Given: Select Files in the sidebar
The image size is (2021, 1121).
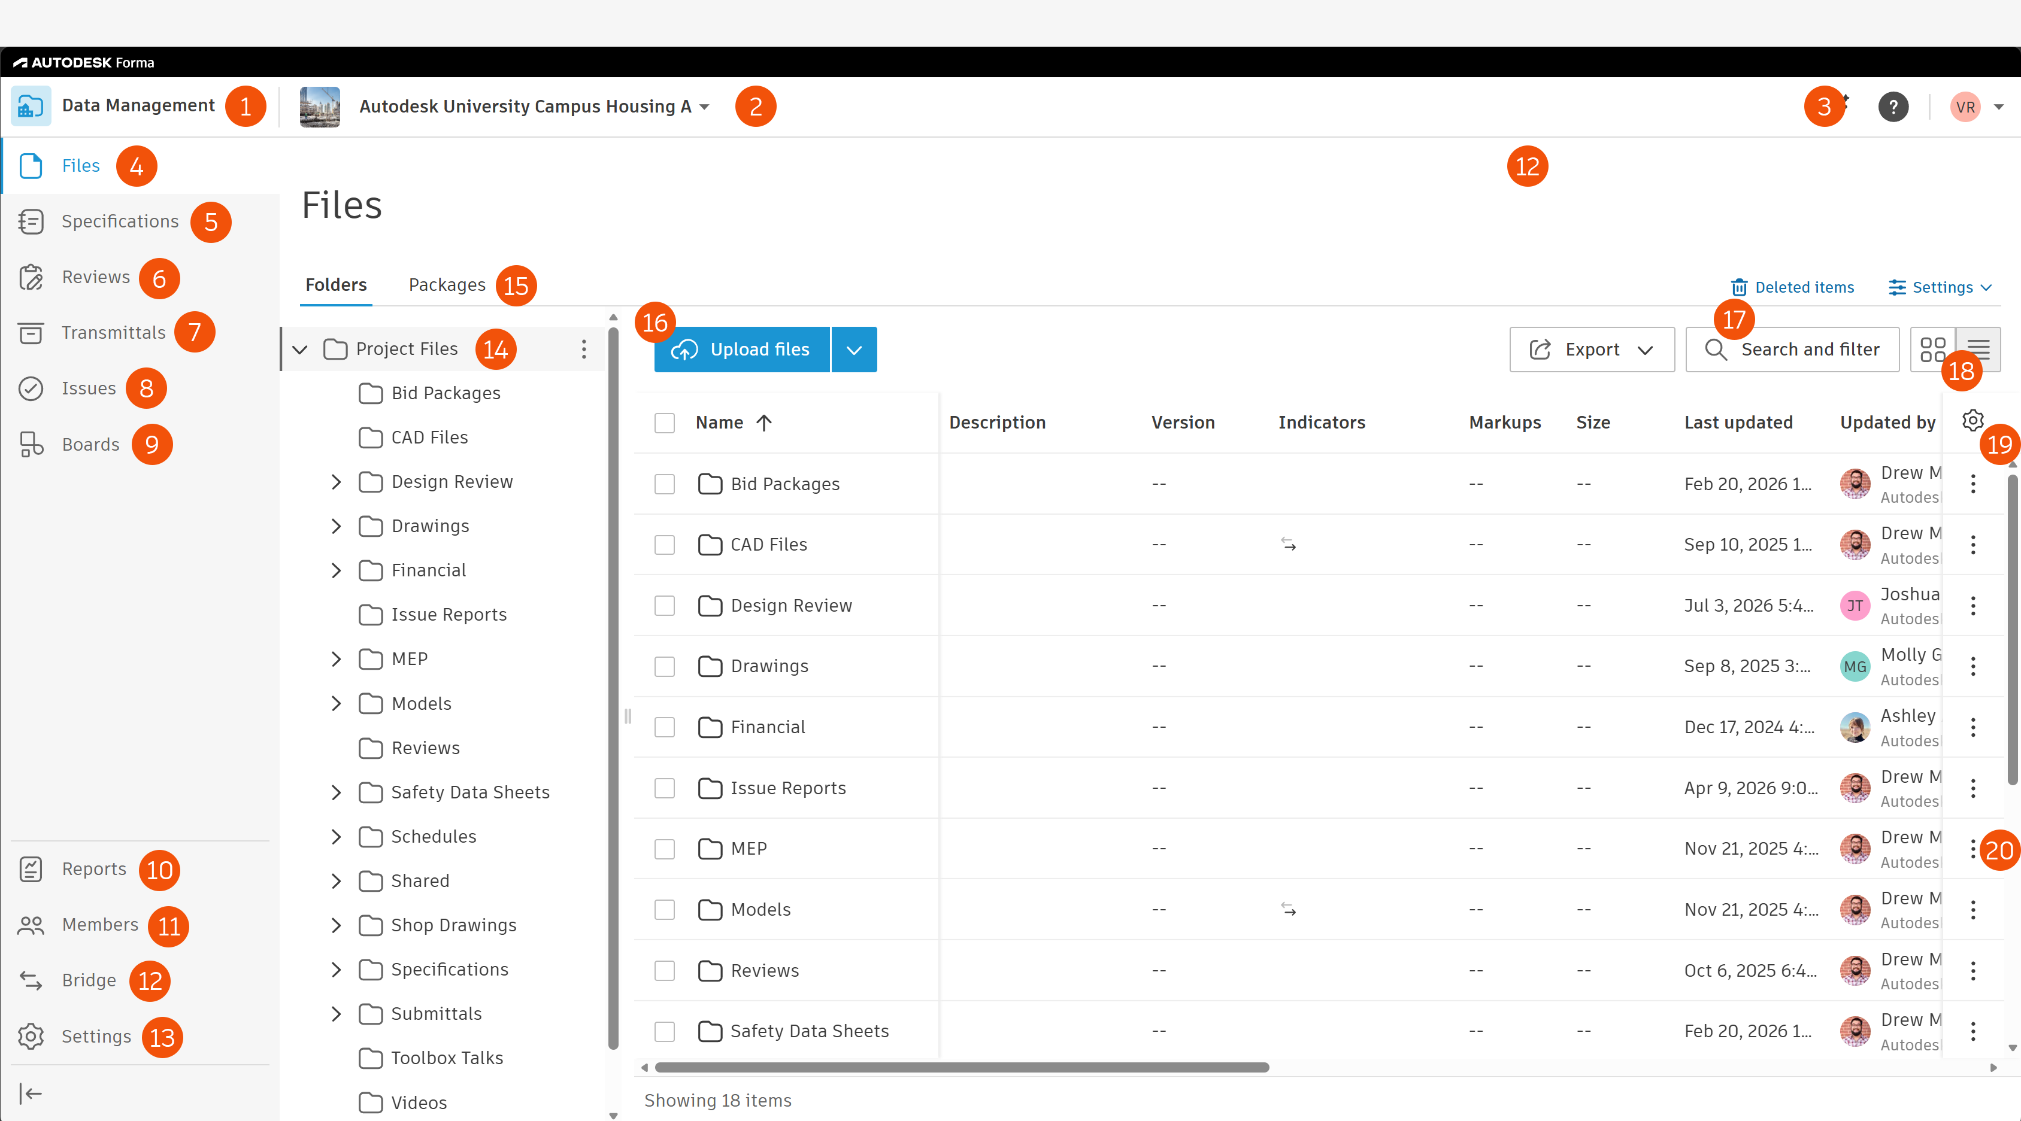Looking at the screenshot, I should pyautogui.click(x=81, y=166).
